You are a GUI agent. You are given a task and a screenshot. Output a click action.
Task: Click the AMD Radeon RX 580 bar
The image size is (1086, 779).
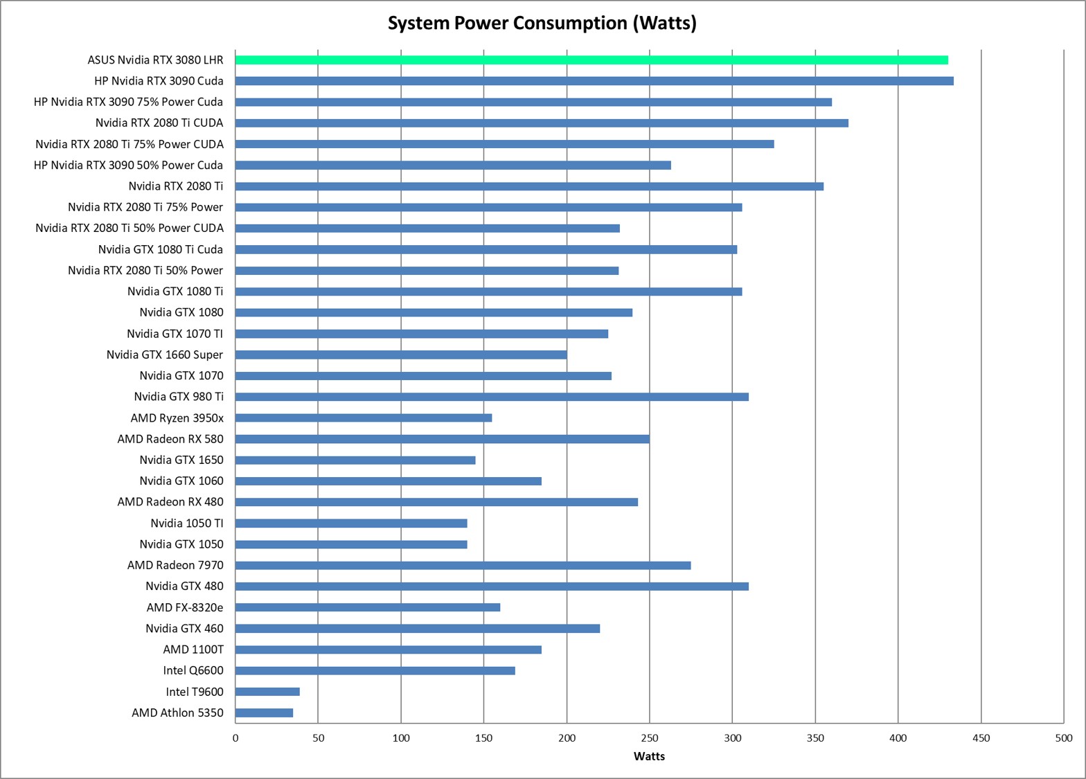point(442,439)
